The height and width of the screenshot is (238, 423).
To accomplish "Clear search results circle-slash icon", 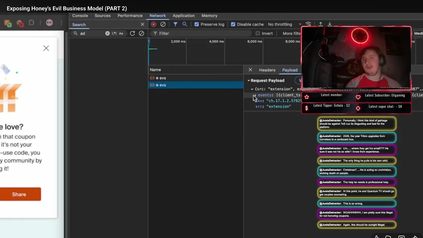I will coord(141,33).
